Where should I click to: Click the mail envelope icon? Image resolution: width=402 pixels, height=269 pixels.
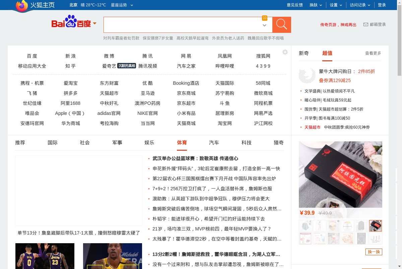tap(366, 24)
